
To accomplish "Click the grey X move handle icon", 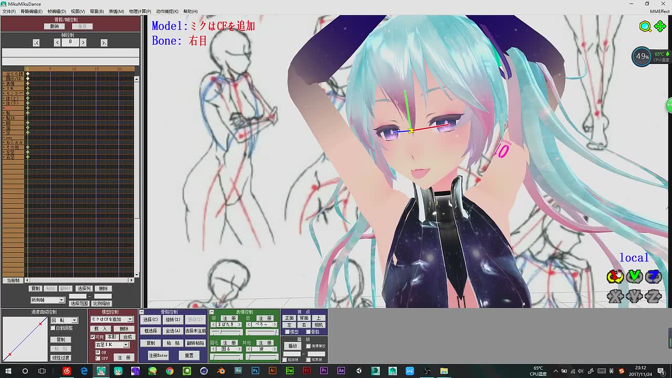I will tap(615, 297).
